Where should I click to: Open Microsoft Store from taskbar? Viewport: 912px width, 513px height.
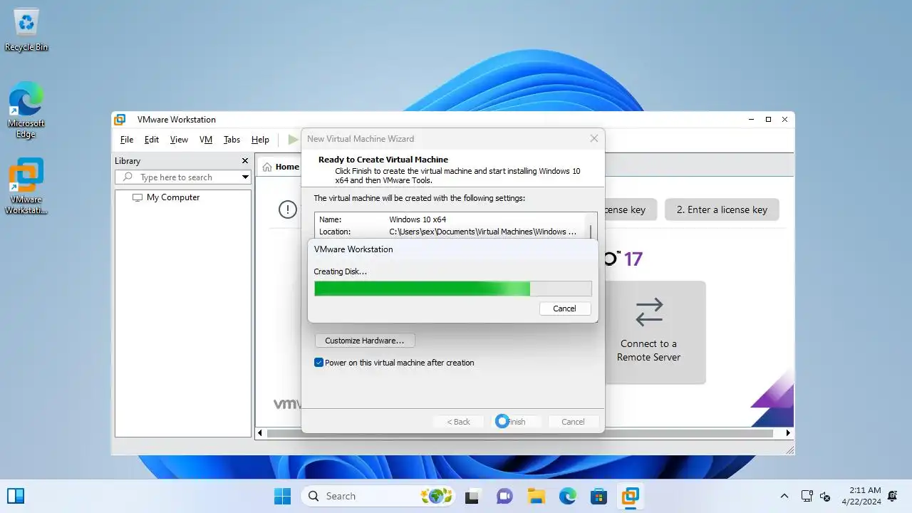click(x=598, y=496)
